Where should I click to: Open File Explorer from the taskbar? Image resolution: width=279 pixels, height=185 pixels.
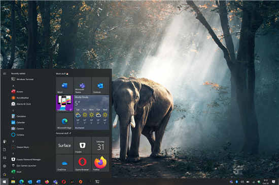pyautogui.click(x=13, y=181)
